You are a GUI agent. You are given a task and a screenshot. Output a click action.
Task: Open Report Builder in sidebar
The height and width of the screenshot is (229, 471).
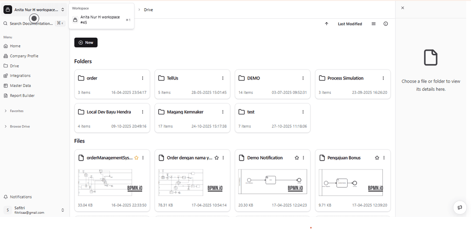click(x=19, y=96)
